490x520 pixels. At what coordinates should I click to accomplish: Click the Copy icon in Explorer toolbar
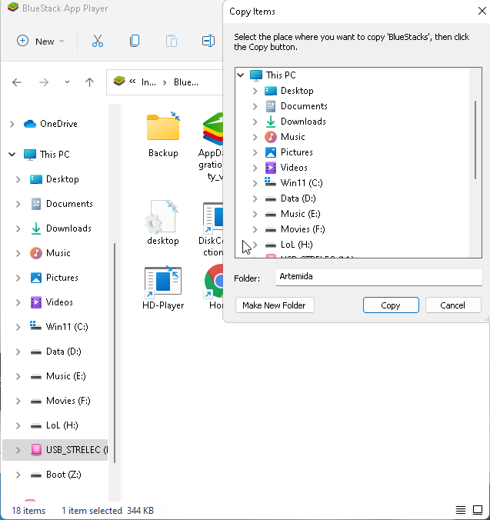pyautogui.click(x=135, y=41)
